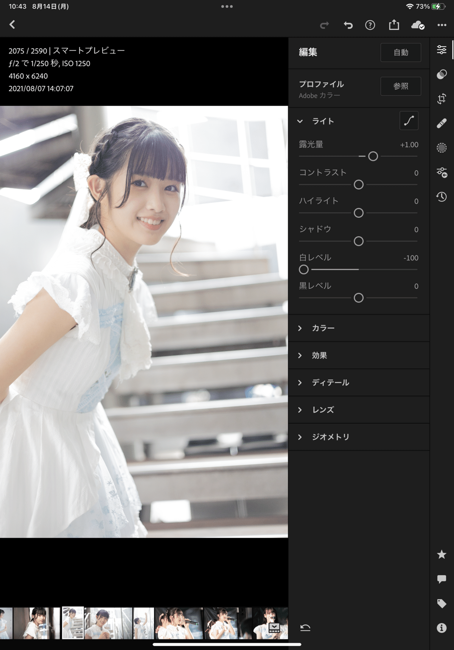
Task: Open the edit history clock icon
Action: [x=442, y=197]
